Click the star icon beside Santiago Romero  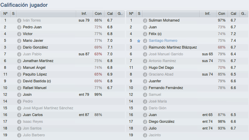coord(139,41)
